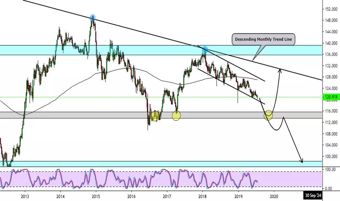Click the 2013 time axis label
Image resolution: width=340 pixels, height=201 pixels.
25,197
